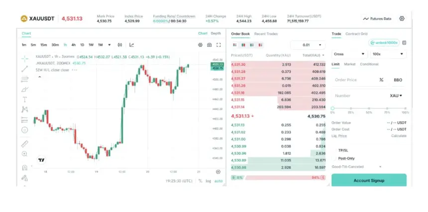Select the 1D timeframe

[x=82, y=45]
